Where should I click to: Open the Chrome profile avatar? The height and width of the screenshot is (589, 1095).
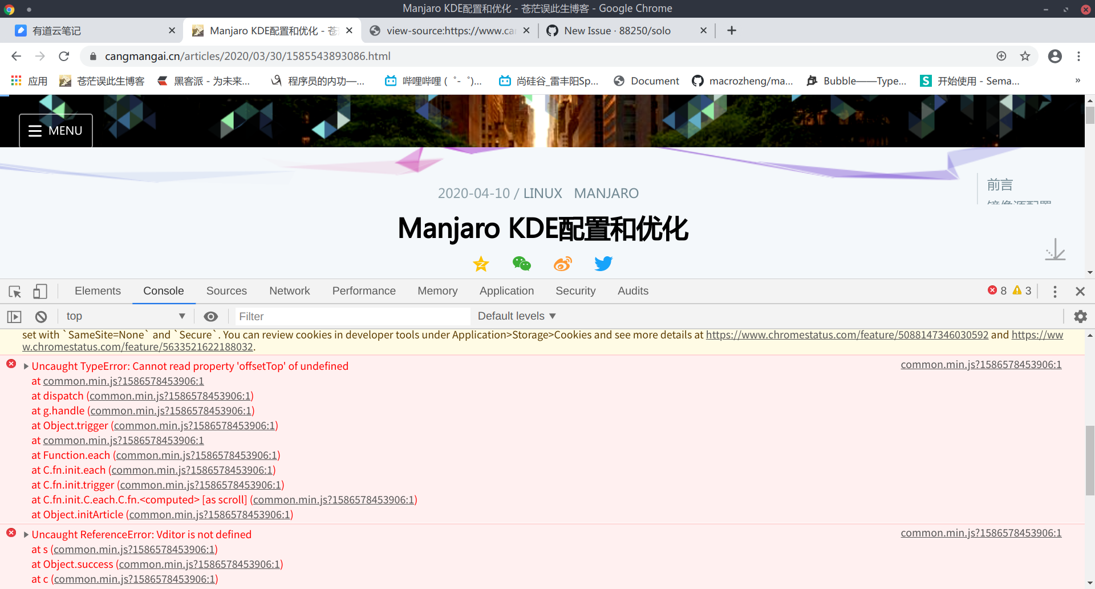pos(1055,56)
